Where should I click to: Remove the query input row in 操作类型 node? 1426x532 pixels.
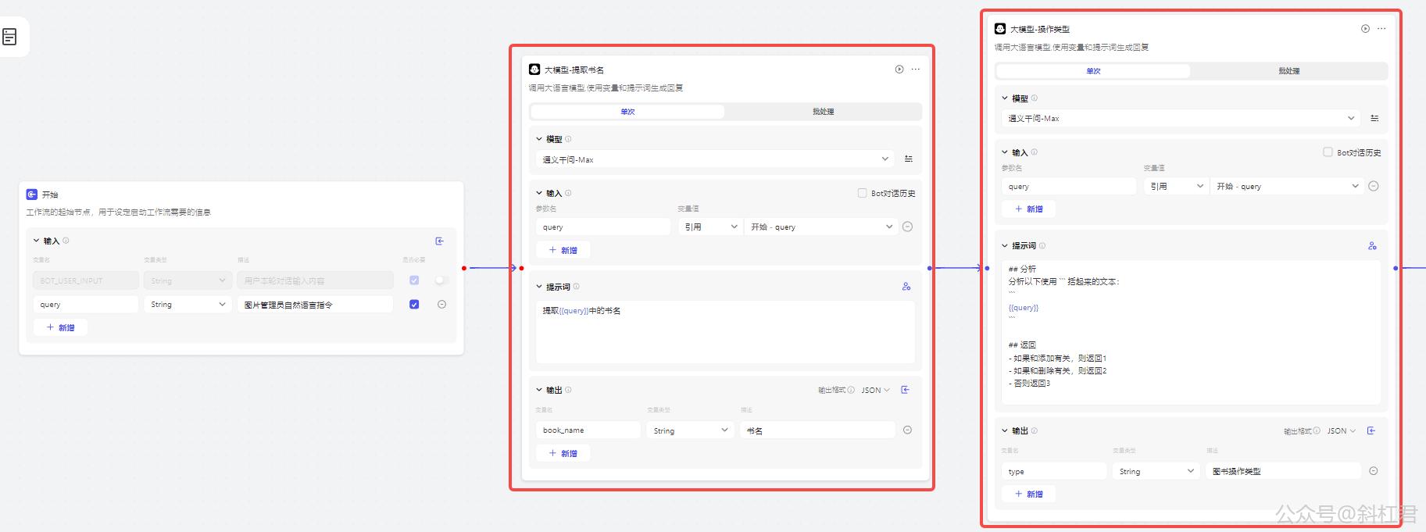point(1374,186)
